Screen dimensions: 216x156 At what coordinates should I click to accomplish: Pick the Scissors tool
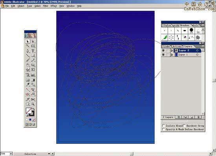[33, 100]
